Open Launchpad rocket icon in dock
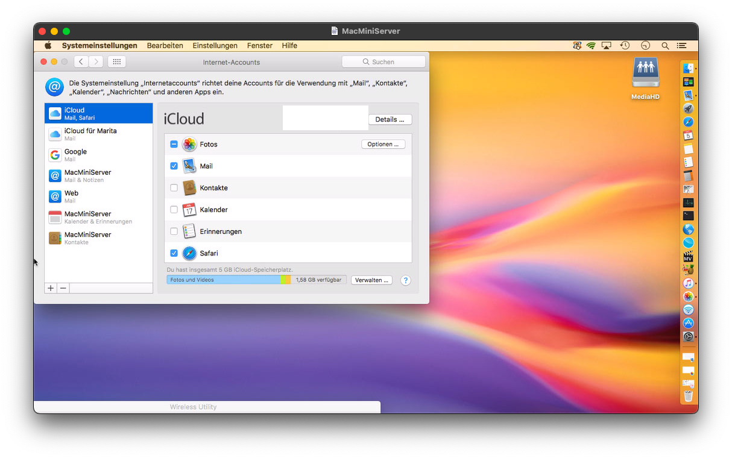732x458 pixels. [688, 108]
